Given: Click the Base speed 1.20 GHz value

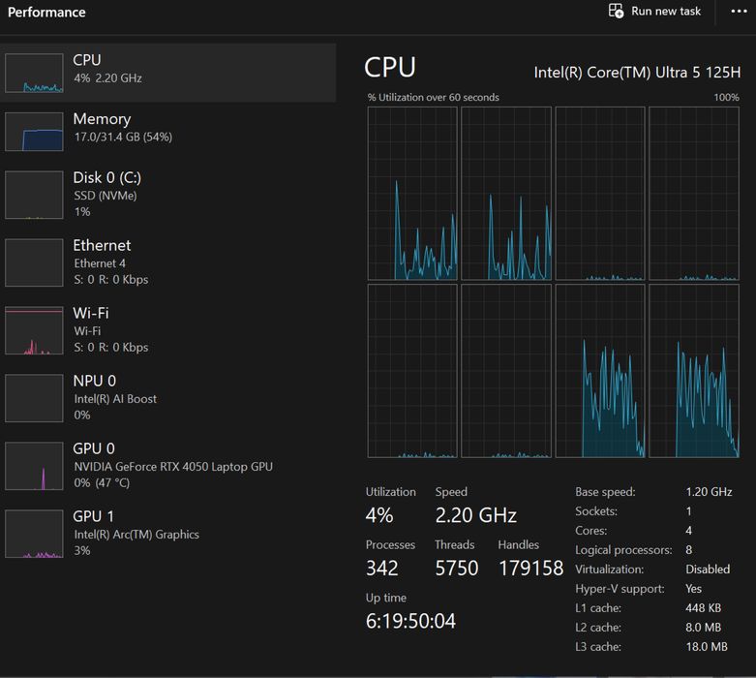Looking at the screenshot, I should 709,492.
